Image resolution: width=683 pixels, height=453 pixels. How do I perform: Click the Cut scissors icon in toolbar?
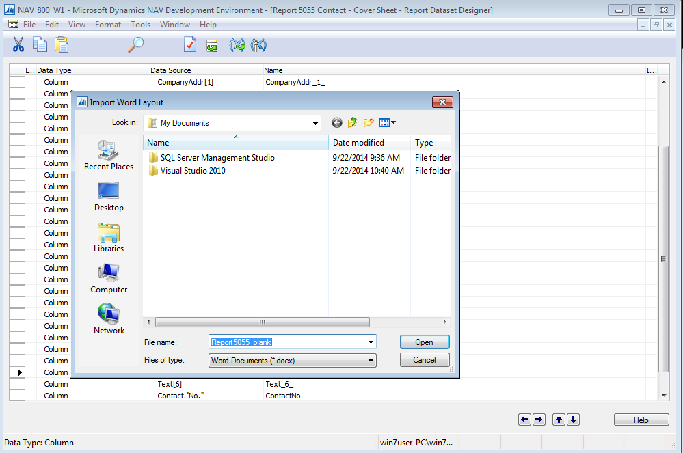click(18, 45)
